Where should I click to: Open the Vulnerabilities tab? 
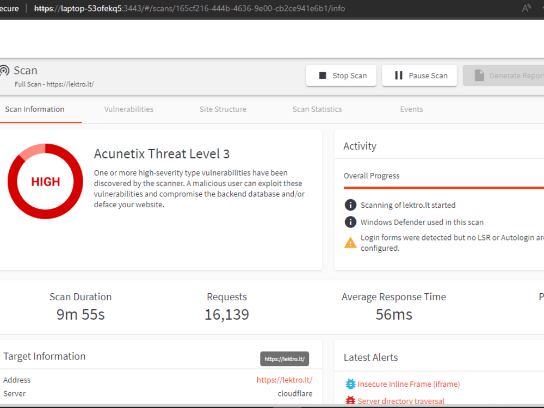pyautogui.click(x=129, y=109)
